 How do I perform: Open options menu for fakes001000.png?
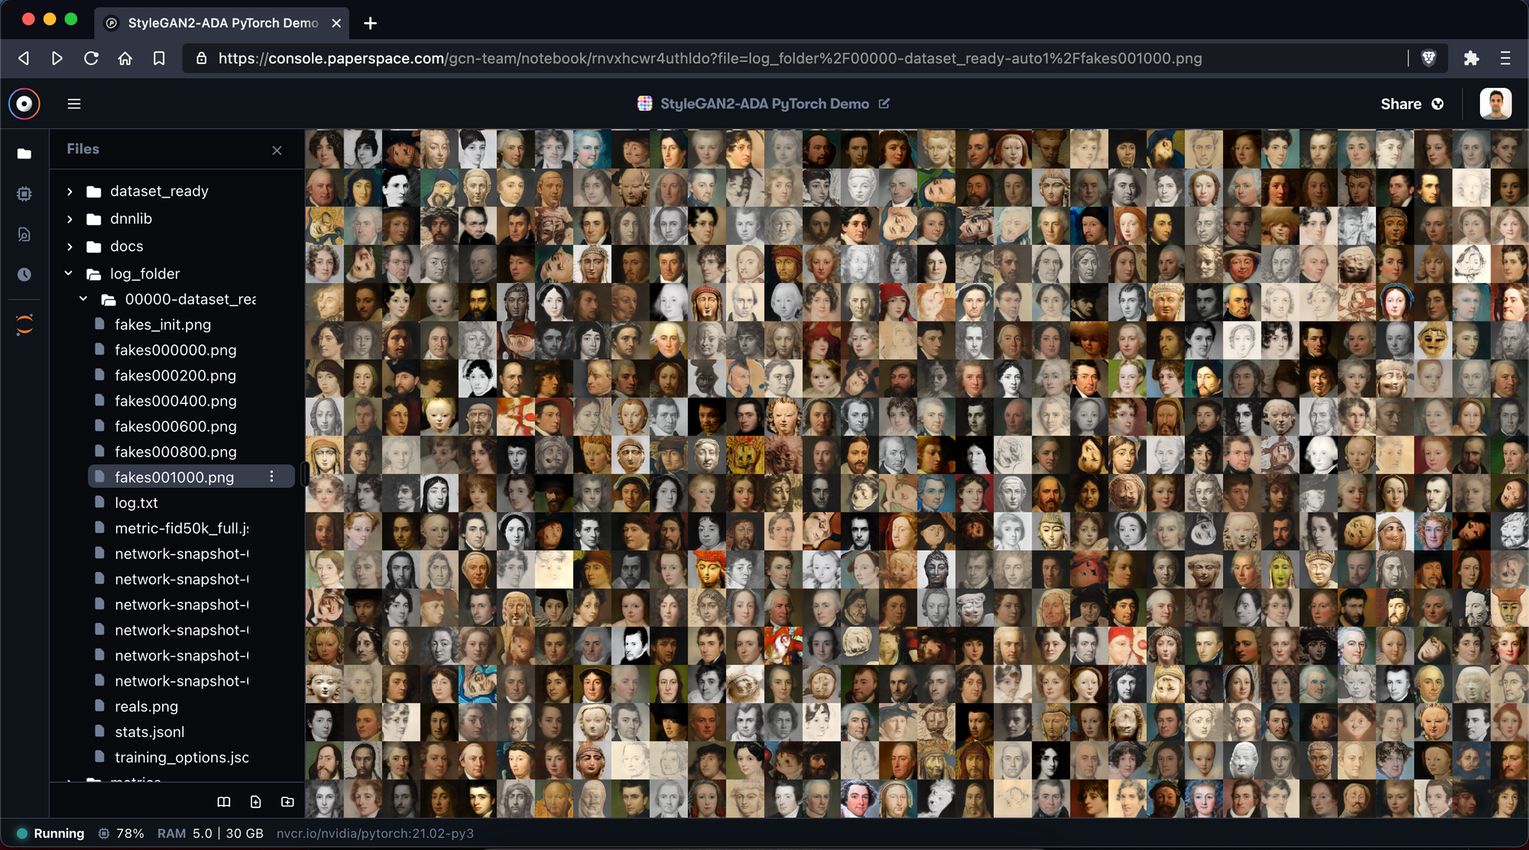[x=271, y=477]
